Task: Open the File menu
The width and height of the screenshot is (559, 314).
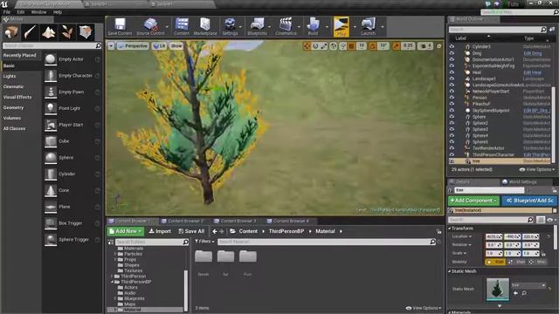Action: [6, 12]
